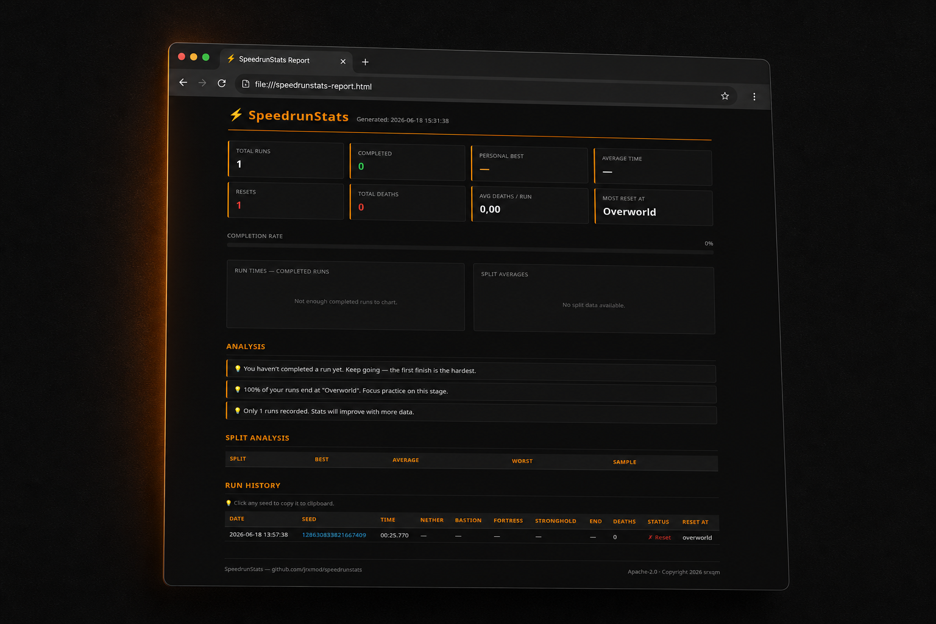Click the Most Reset At Overworld card

[x=653, y=207]
